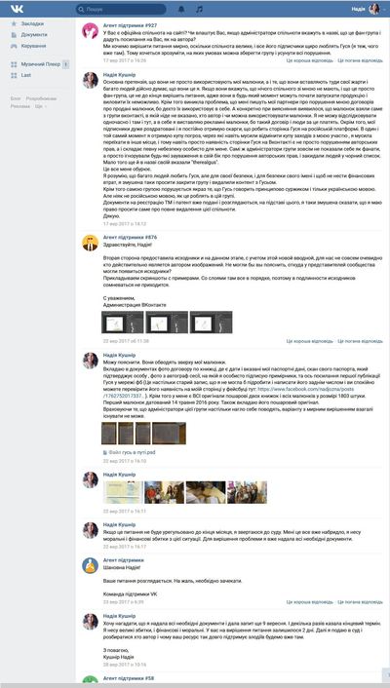Viewport: 390px width, 688px height.
Task: Open the Last sidebar item
Action: tap(26, 75)
